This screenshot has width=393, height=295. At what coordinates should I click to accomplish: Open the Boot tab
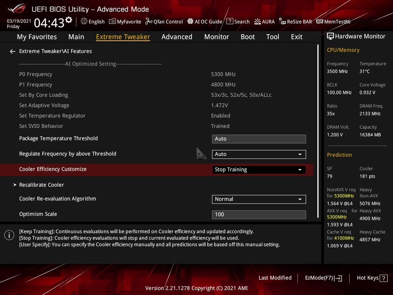click(248, 37)
